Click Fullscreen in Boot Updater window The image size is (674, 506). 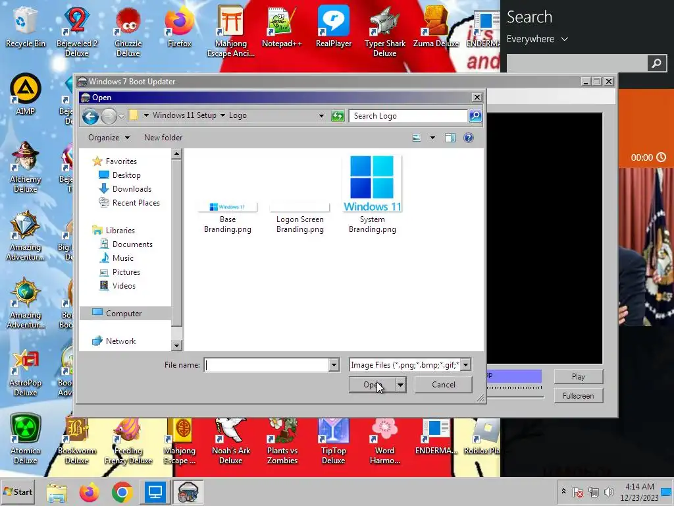[578, 395]
